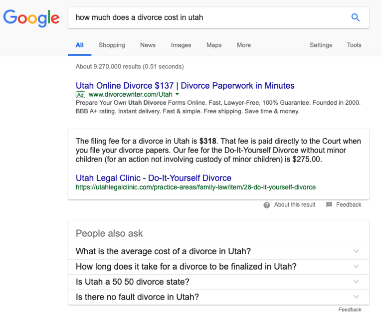Open the divorcewriter.com ad URL dropdown arrow
This screenshot has width=382, height=318.
pyautogui.click(x=177, y=94)
